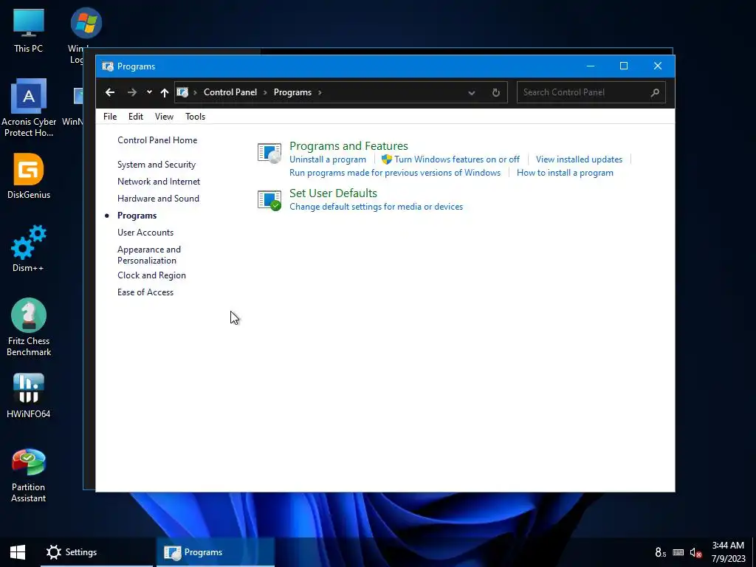
Task: Click Programs taskbar button
Action: click(216, 552)
